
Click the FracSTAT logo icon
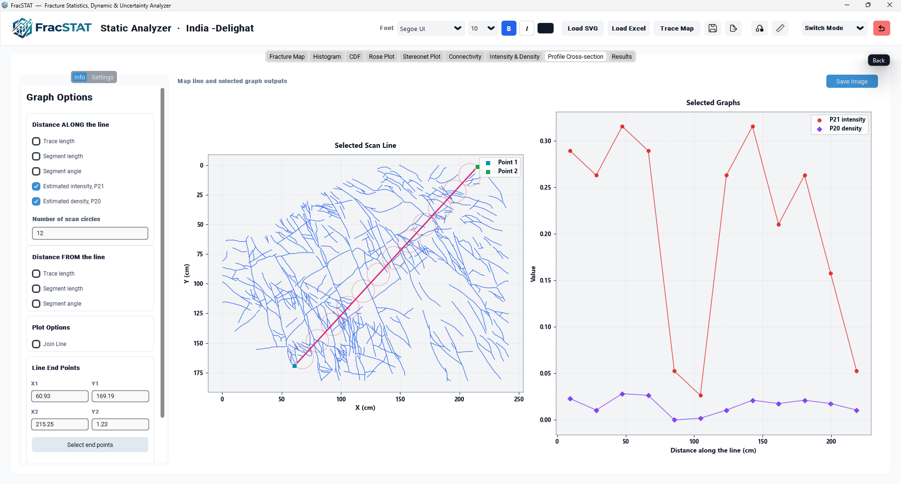tap(22, 28)
